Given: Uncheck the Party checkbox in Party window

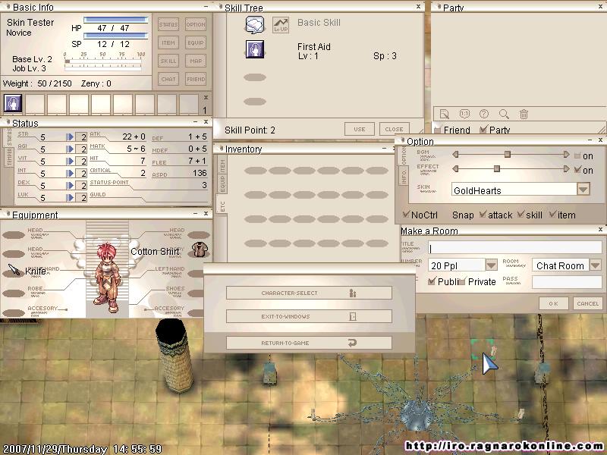Looking at the screenshot, I should click(483, 129).
